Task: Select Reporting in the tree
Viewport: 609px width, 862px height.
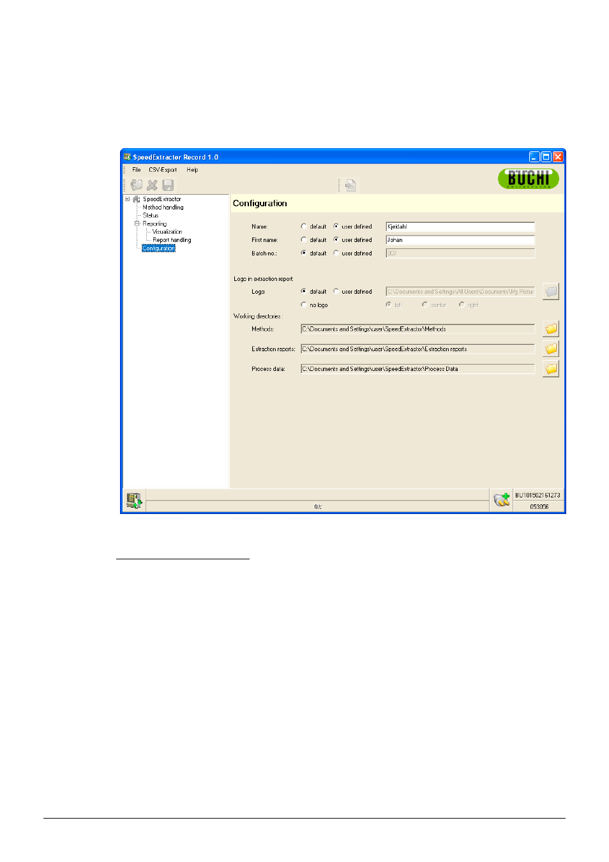Action: coord(154,224)
